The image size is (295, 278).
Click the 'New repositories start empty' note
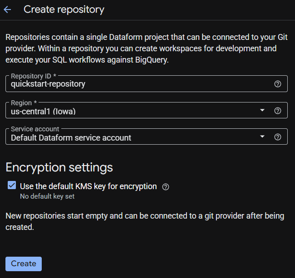[x=145, y=221]
